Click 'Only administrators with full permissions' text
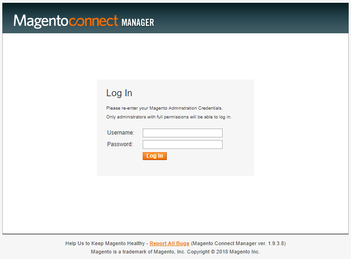 (x=147, y=117)
